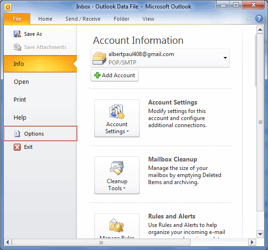Image resolution: width=268 pixels, height=250 pixels.
Task: Open the File tab
Action: click(x=17, y=19)
